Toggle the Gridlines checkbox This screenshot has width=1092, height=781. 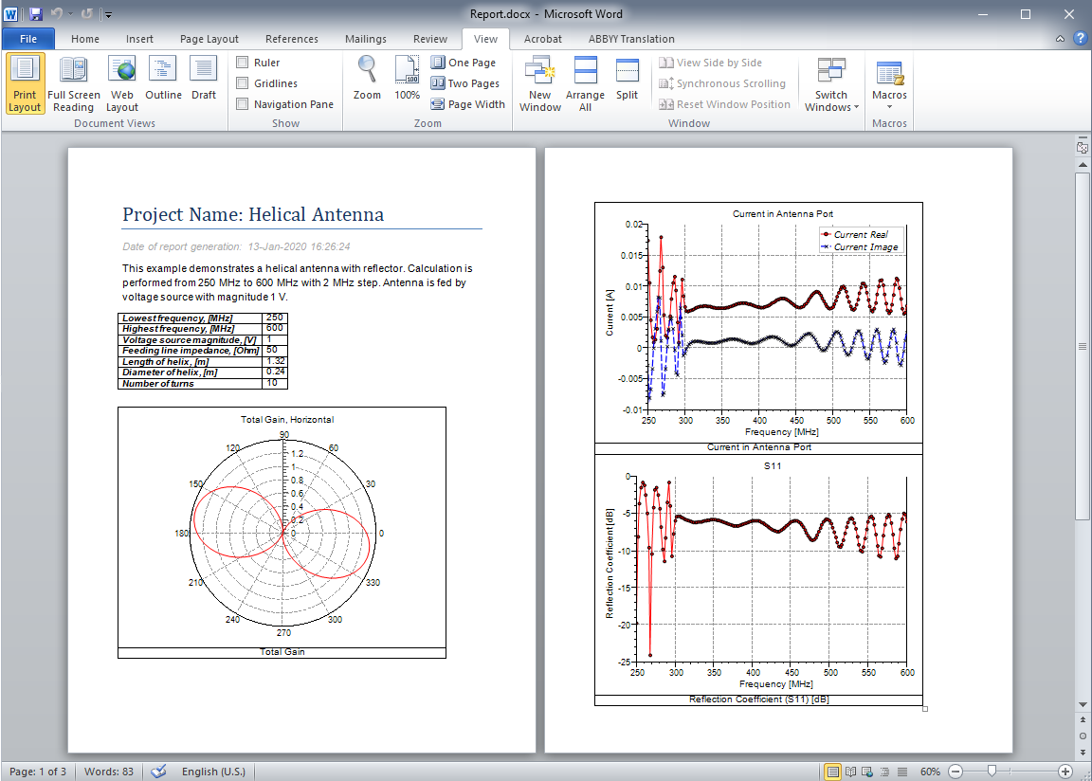tap(243, 83)
